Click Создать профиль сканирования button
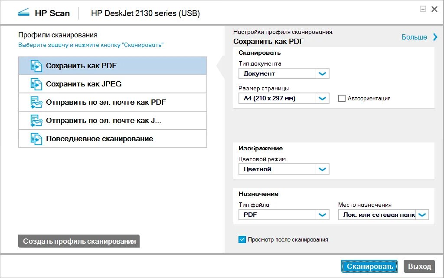Image resolution: width=444 pixels, height=278 pixels. coord(79,241)
